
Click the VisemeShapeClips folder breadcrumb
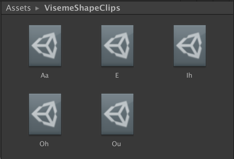click(82, 8)
